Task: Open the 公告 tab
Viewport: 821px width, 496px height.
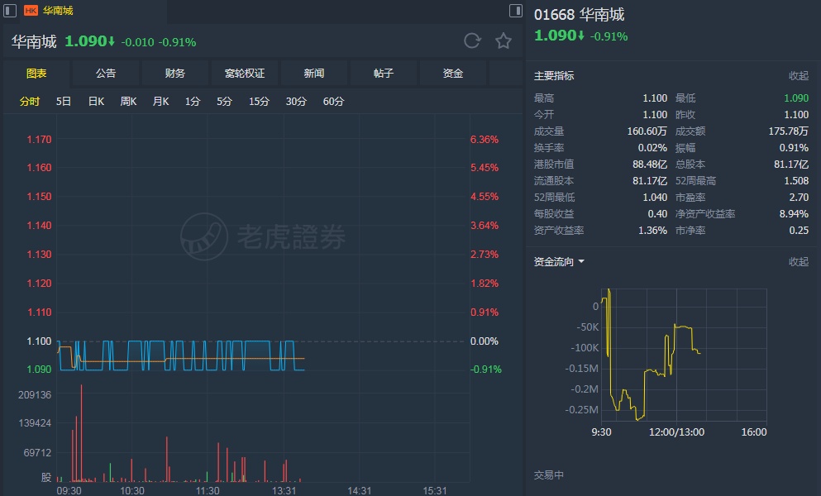Action: pos(106,74)
